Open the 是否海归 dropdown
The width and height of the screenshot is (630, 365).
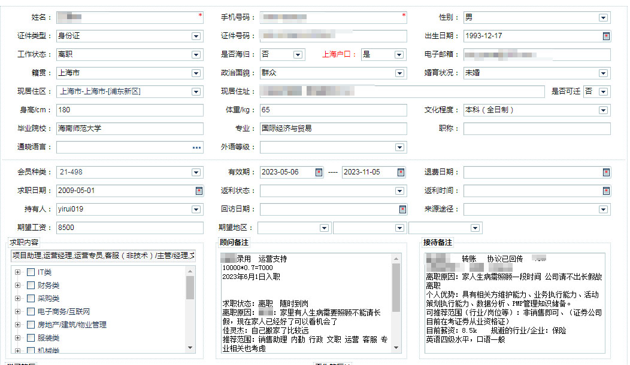(x=298, y=54)
